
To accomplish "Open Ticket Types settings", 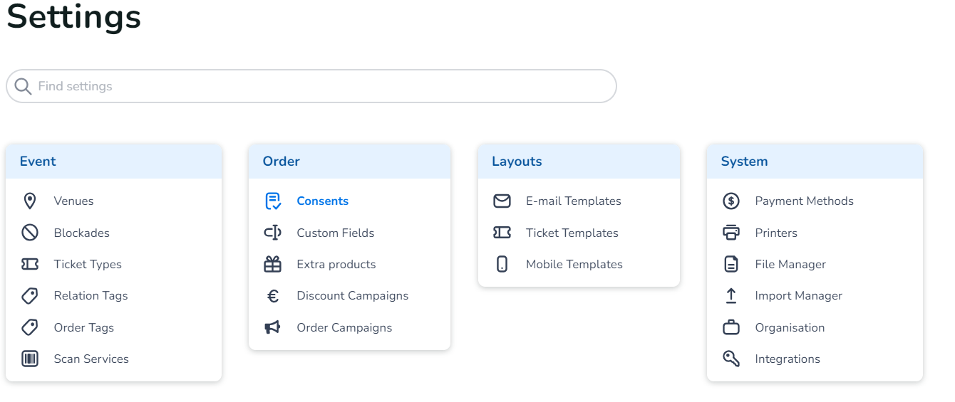I will (88, 264).
